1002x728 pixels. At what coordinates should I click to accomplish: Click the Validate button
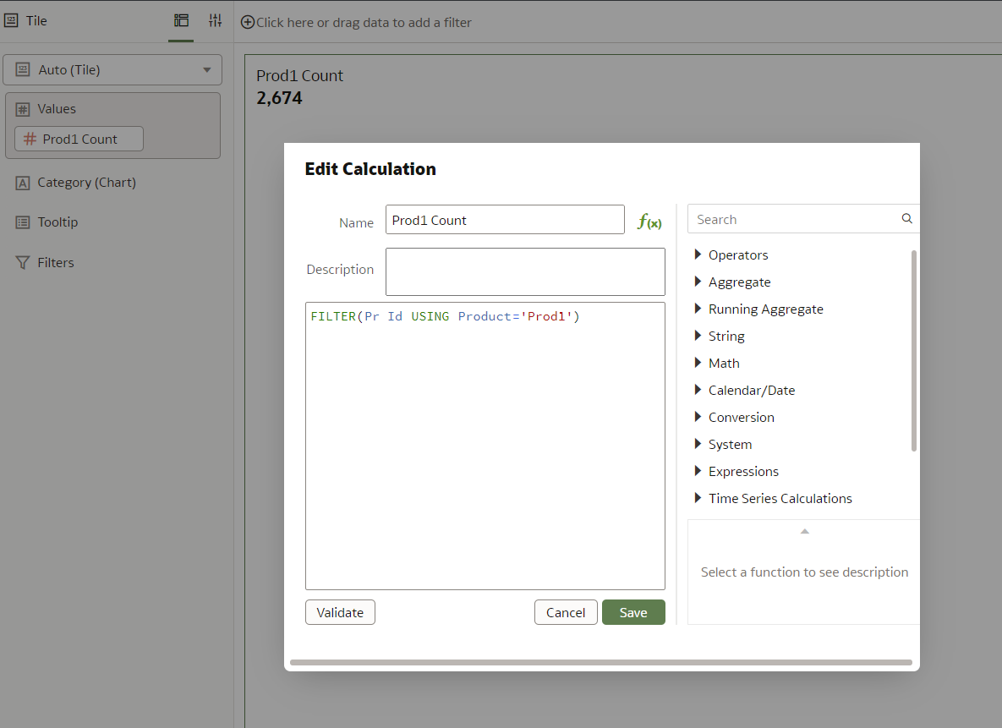pyautogui.click(x=340, y=612)
